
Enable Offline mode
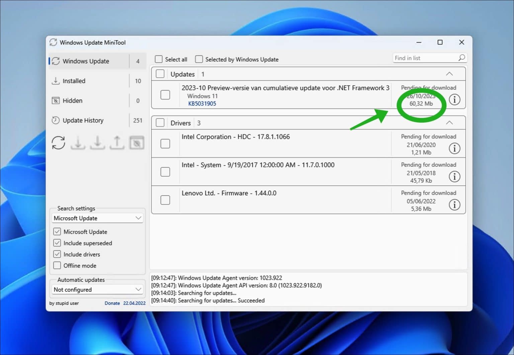coord(57,265)
